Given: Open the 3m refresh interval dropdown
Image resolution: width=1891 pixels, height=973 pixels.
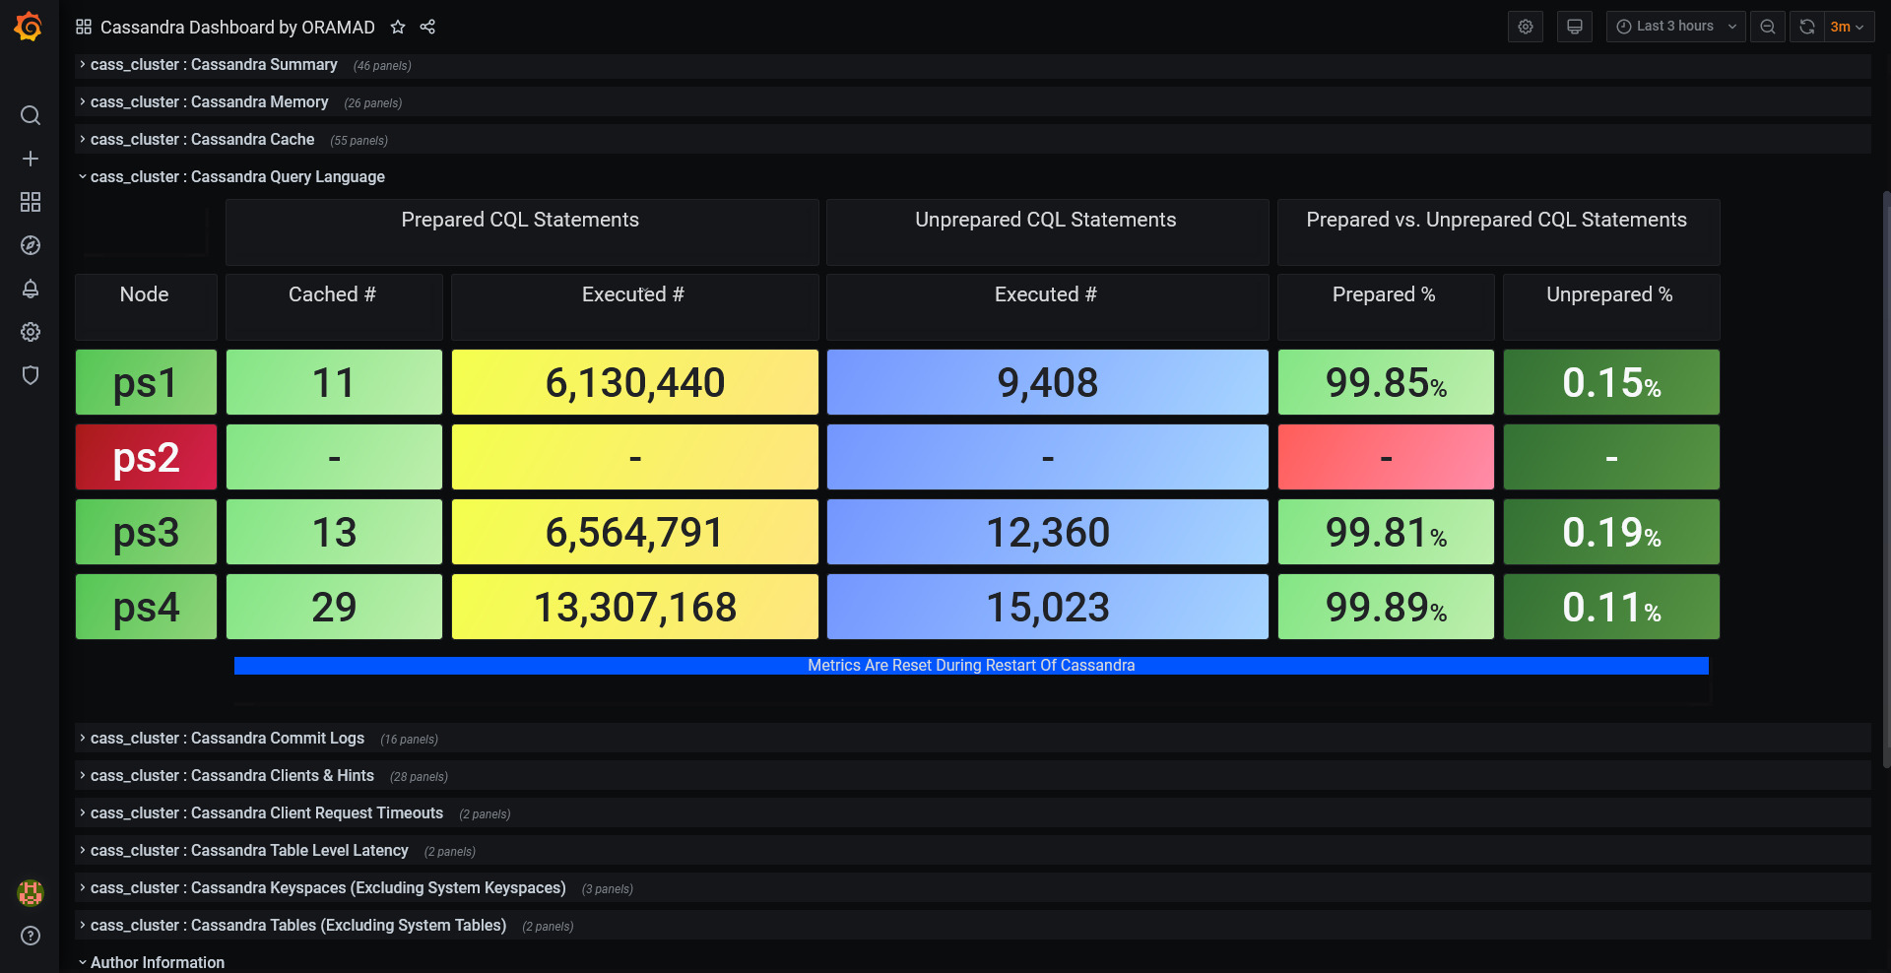Looking at the screenshot, I should pos(1848,27).
